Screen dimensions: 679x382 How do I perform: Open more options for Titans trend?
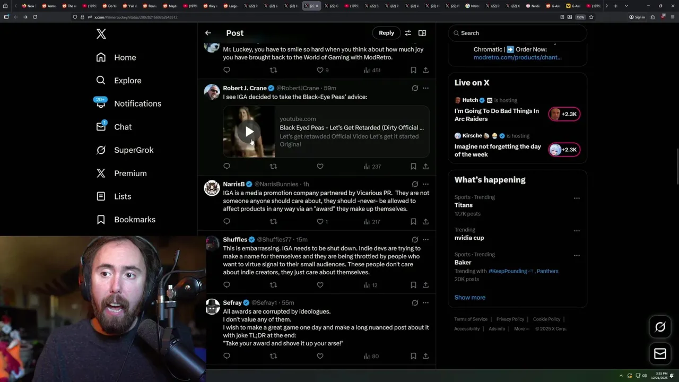577,198
